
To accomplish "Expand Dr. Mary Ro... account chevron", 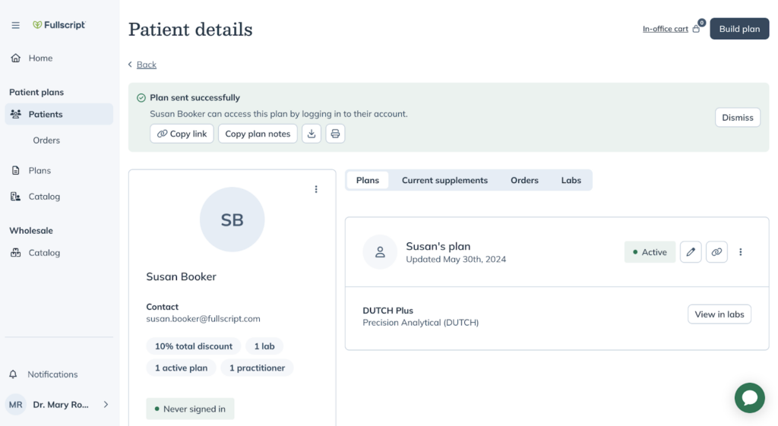I will tap(106, 405).
